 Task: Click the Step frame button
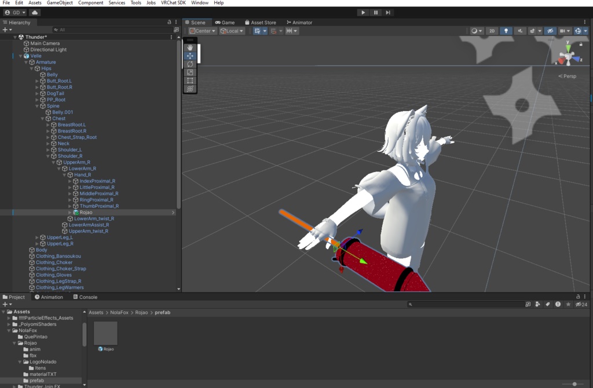(388, 13)
